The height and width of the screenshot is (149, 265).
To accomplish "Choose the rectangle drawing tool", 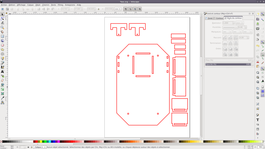I will pos(3,36).
